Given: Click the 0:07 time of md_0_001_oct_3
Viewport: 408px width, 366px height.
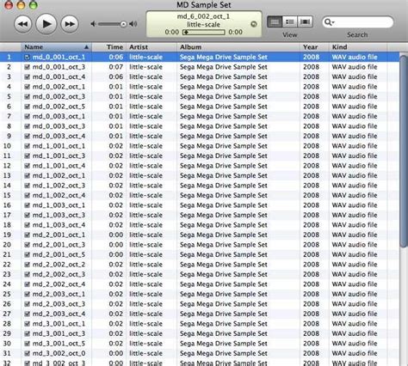Looking at the screenshot, I should point(116,67).
